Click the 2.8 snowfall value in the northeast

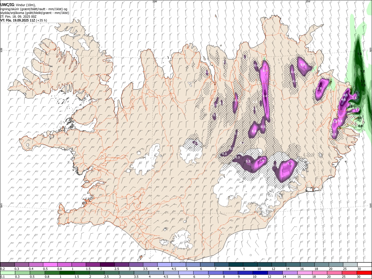point(320,88)
